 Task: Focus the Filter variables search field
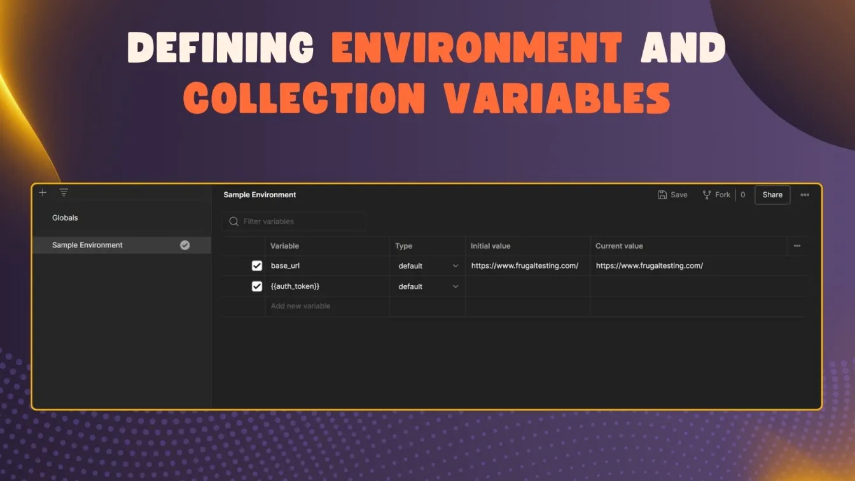click(294, 221)
